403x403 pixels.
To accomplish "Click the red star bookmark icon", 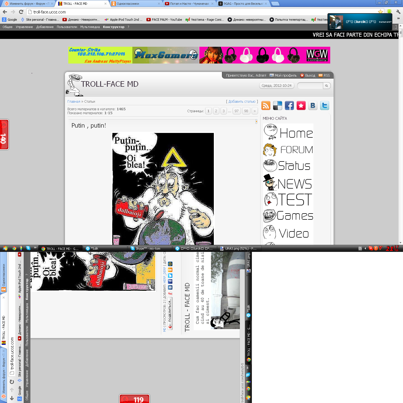I will point(301,106).
